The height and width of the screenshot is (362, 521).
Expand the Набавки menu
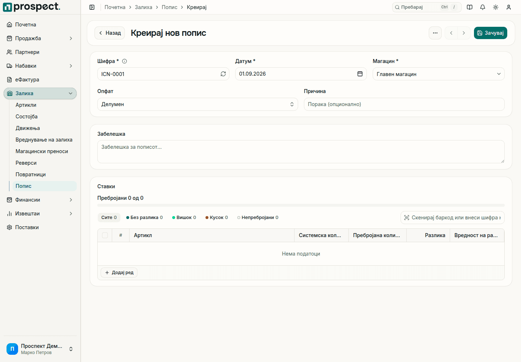click(x=40, y=66)
